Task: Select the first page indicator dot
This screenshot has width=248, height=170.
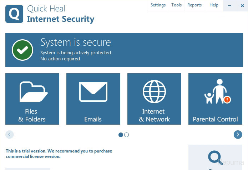Action: pyautogui.click(x=121, y=135)
